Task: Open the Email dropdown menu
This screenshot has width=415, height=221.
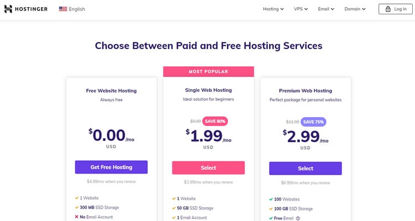Action: pyautogui.click(x=326, y=9)
